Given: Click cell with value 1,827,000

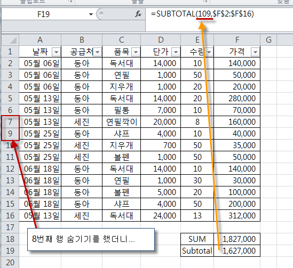Looking at the screenshot, I should coord(237,239).
